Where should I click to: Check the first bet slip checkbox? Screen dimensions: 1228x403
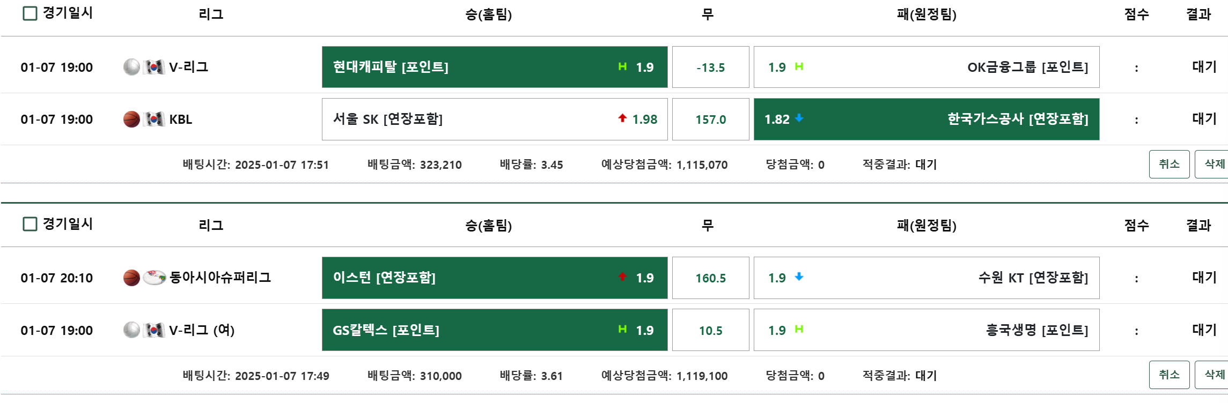tap(30, 13)
